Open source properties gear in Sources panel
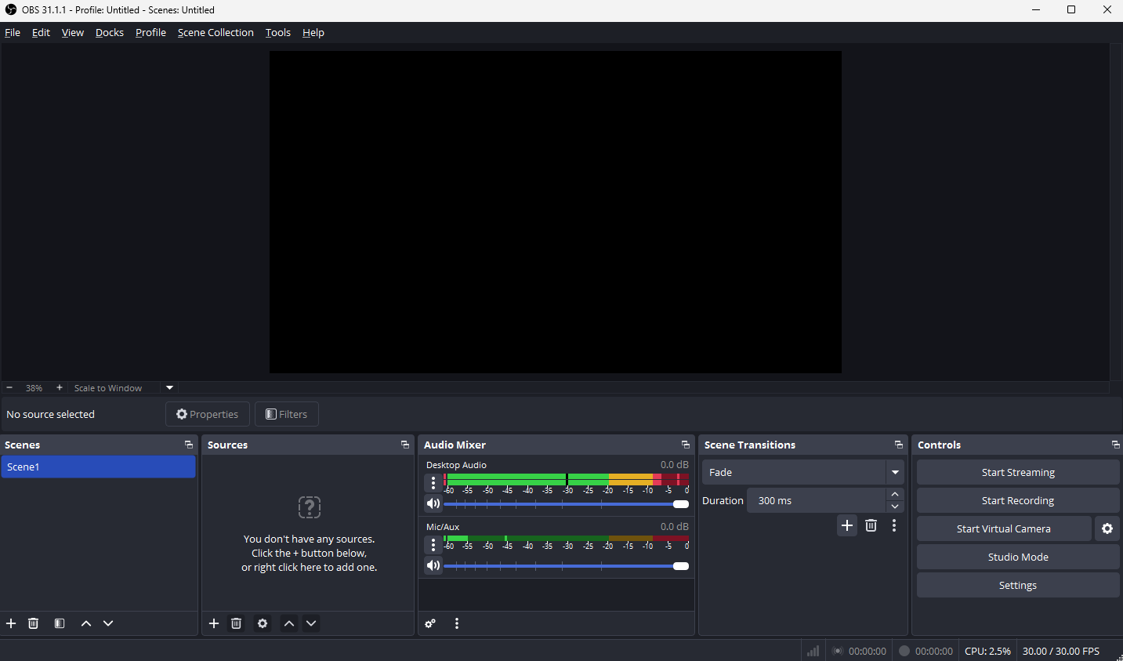This screenshot has height=661, width=1123. 262,623
